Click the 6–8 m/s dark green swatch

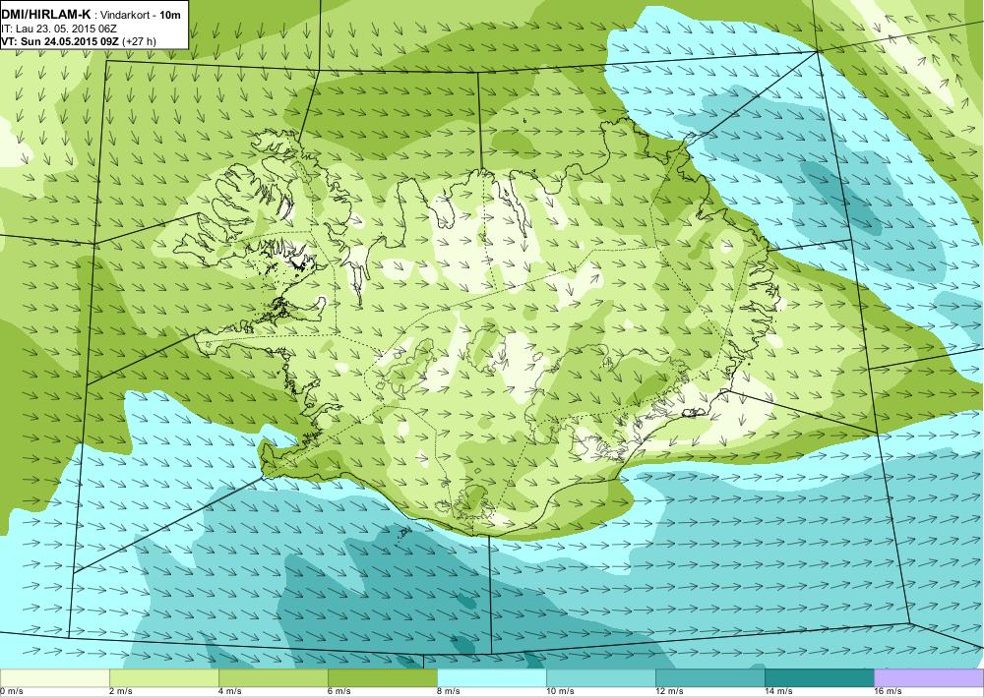[x=382, y=678]
